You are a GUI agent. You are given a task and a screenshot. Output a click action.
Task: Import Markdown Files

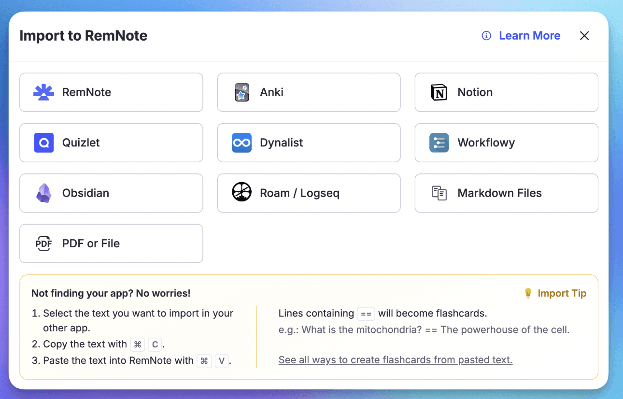click(506, 193)
